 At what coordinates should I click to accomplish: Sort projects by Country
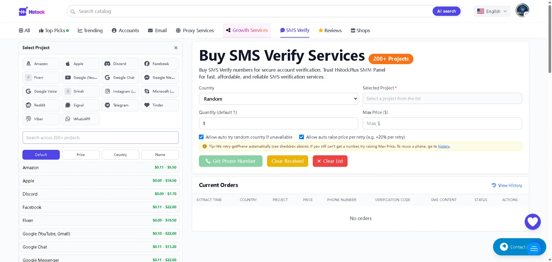pyautogui.click(x=120, y=155)
